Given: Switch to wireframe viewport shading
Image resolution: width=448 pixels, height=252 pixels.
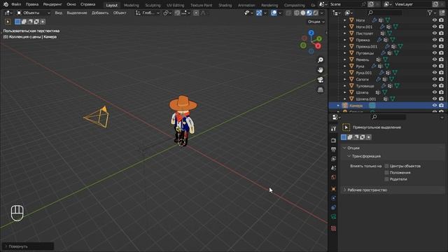Looking at the screenshot, I should (297, 13).
